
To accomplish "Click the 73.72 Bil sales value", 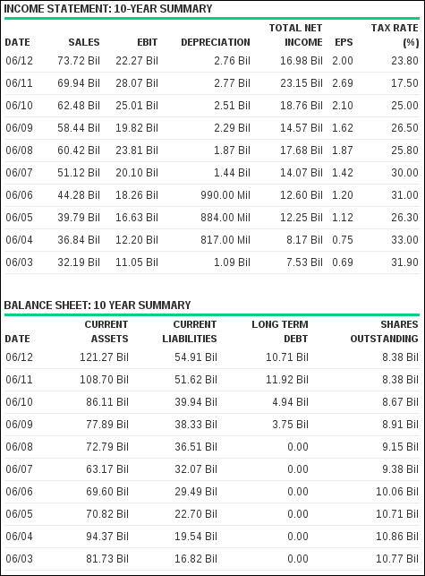I will pos(79,61).
